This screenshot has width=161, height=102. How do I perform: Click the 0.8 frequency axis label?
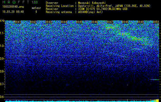pos(2,71)
